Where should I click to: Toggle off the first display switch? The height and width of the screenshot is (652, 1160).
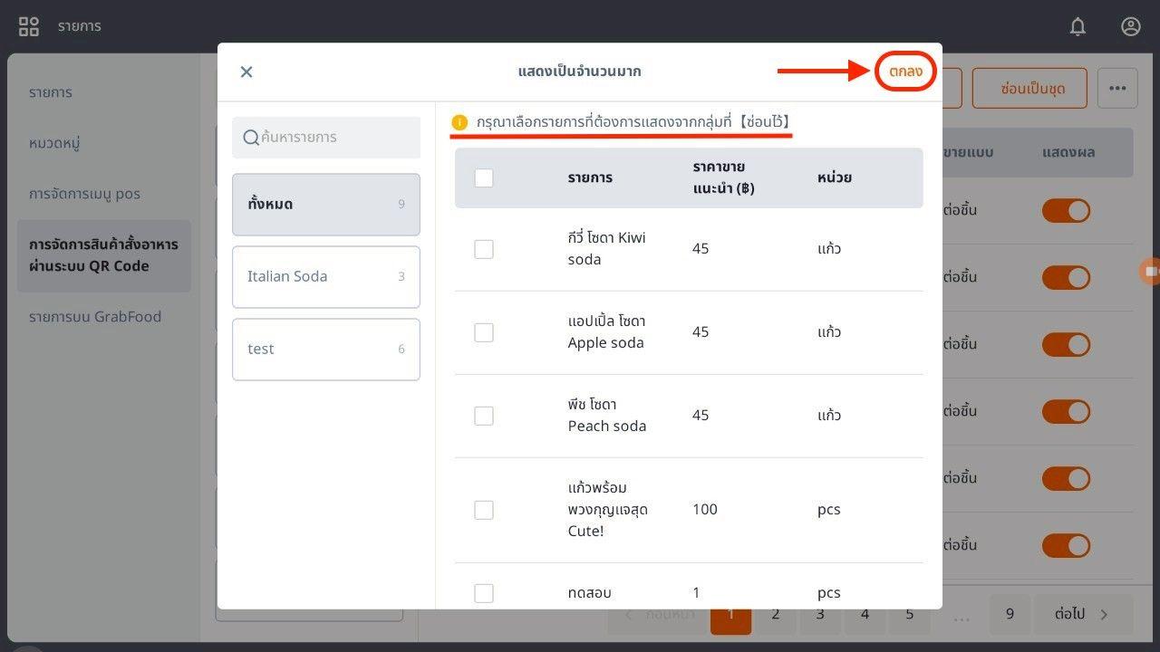1066,211
